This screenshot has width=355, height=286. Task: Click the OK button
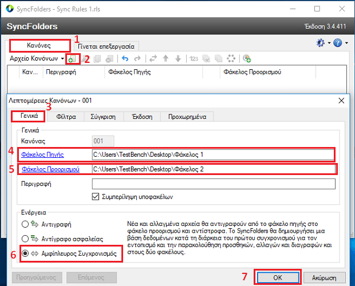pos(278,277)
